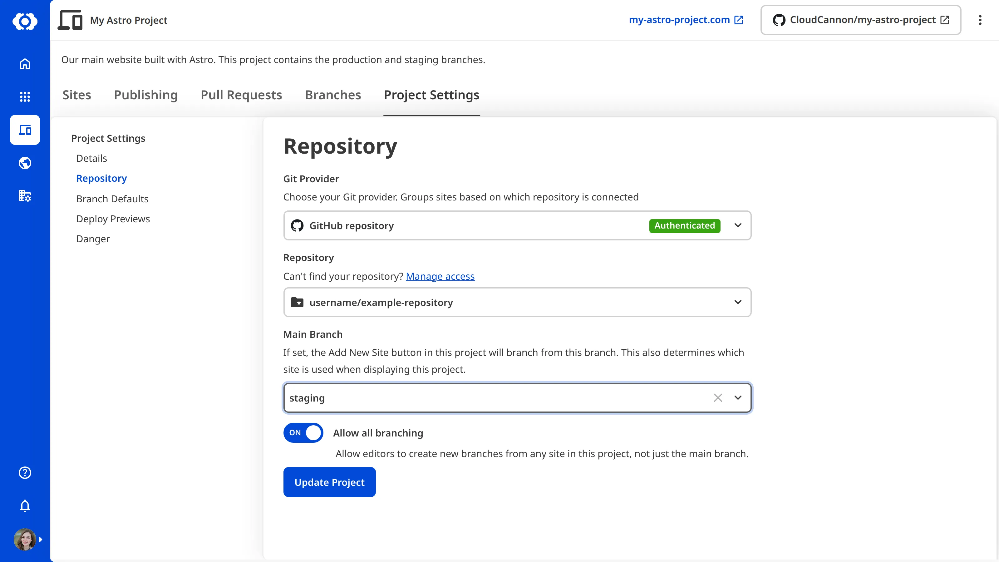Open the Help question mark icon

tap(25, 473)
